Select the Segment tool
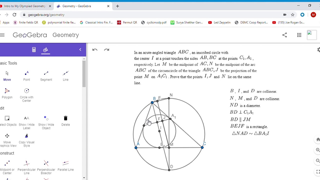 46,76
